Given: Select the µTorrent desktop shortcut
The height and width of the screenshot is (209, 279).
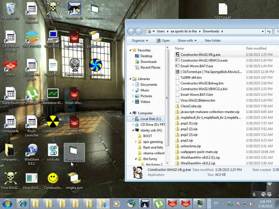Looking at the screenshot, I should pyautogui.click(x=32, y=96).
